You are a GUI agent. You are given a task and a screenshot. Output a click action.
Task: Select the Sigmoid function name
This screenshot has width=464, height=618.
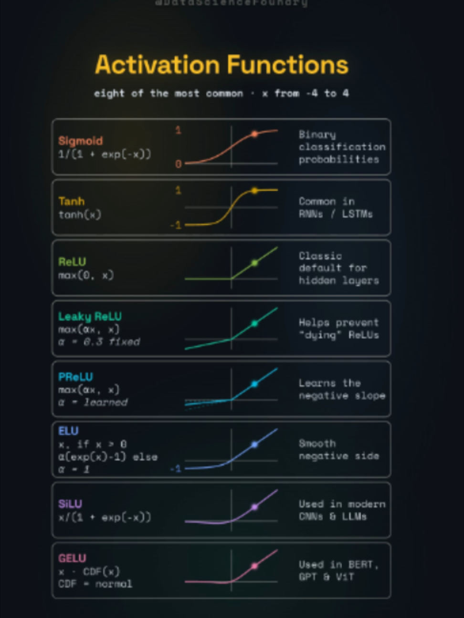80,141
